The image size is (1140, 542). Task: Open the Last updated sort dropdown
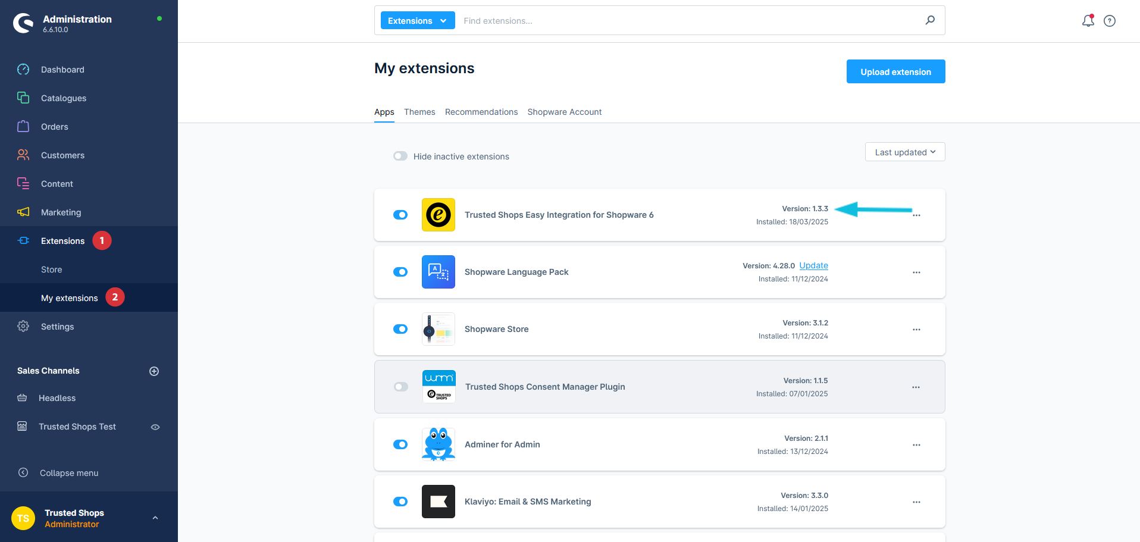(904, 152)
